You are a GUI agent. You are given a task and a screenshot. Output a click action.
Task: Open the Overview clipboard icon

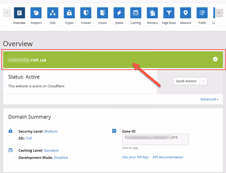(20, 13)
